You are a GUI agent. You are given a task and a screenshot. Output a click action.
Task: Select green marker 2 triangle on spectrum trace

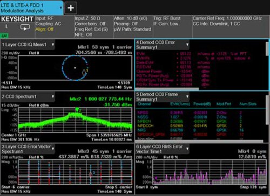pyautogui.click(x=77, y=110)
